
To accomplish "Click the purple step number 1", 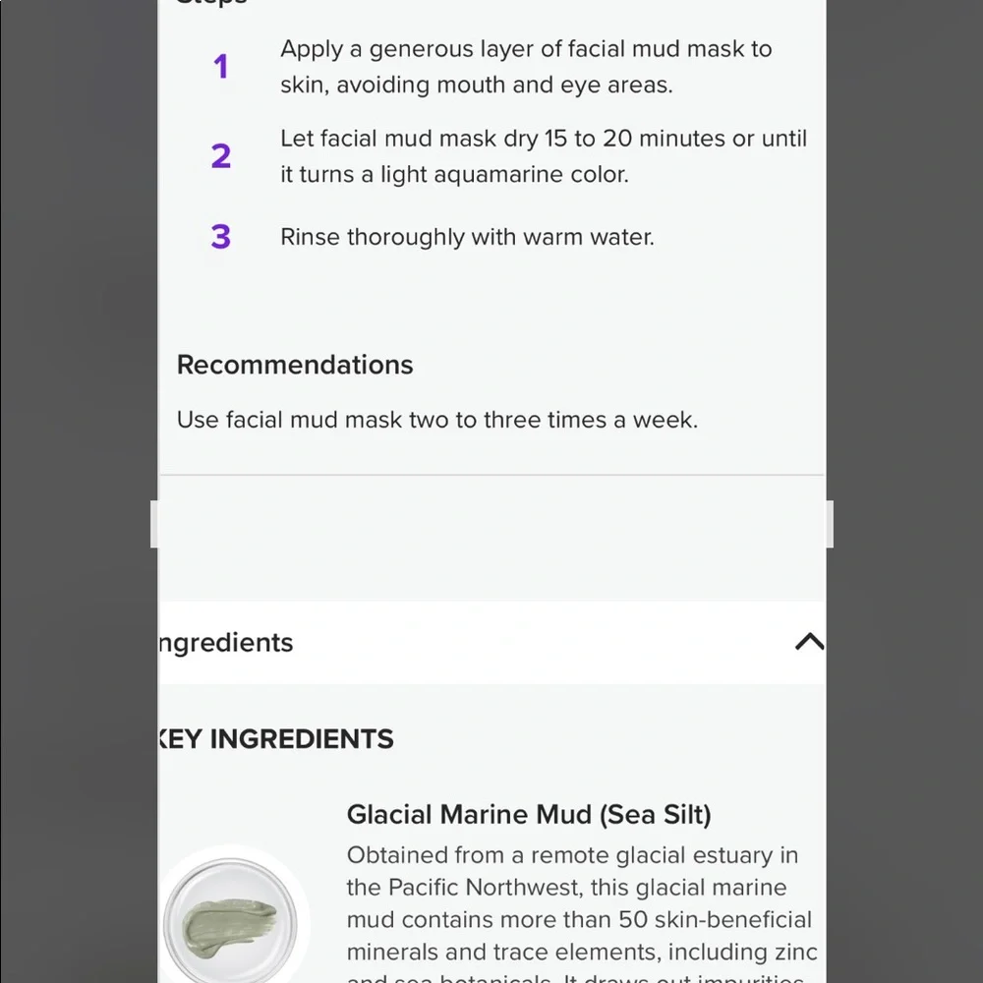I will click(x=220, y=67).
